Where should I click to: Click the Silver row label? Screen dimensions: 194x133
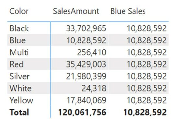tap(19, 76)
